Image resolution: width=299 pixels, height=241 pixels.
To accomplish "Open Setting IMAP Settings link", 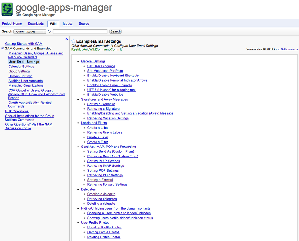I will pos(104,161).
